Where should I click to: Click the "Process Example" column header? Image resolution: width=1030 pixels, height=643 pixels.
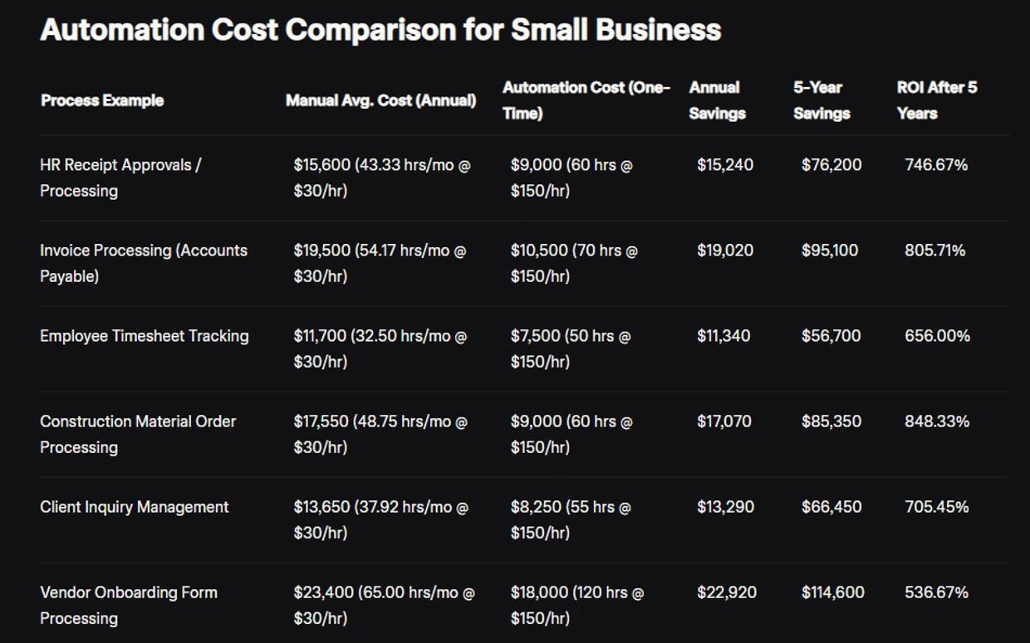[x=102, y=100]
